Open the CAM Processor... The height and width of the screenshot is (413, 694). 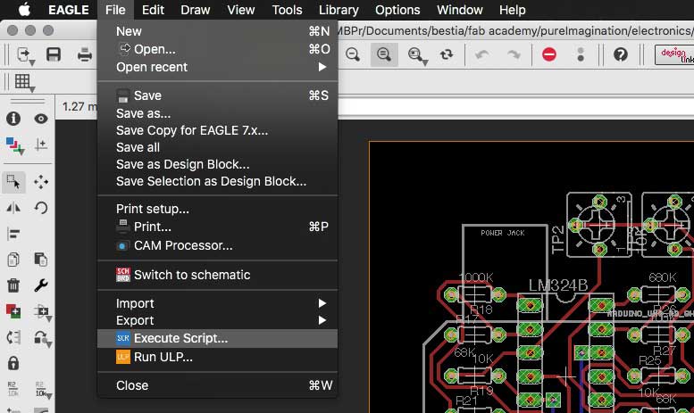point(217,245)
